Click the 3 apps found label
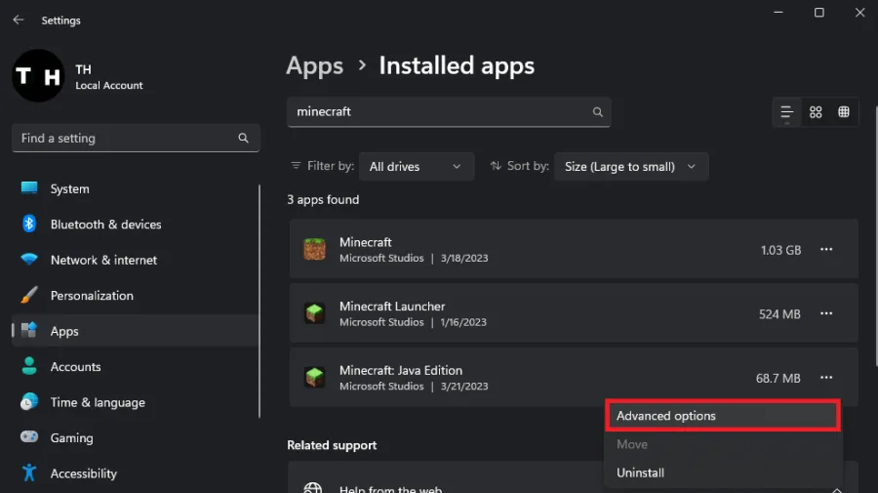 [323, 199]
